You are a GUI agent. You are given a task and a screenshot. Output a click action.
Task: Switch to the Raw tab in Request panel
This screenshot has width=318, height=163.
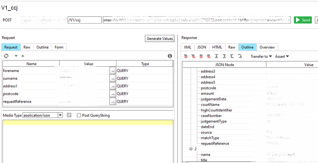coord(27,47)
